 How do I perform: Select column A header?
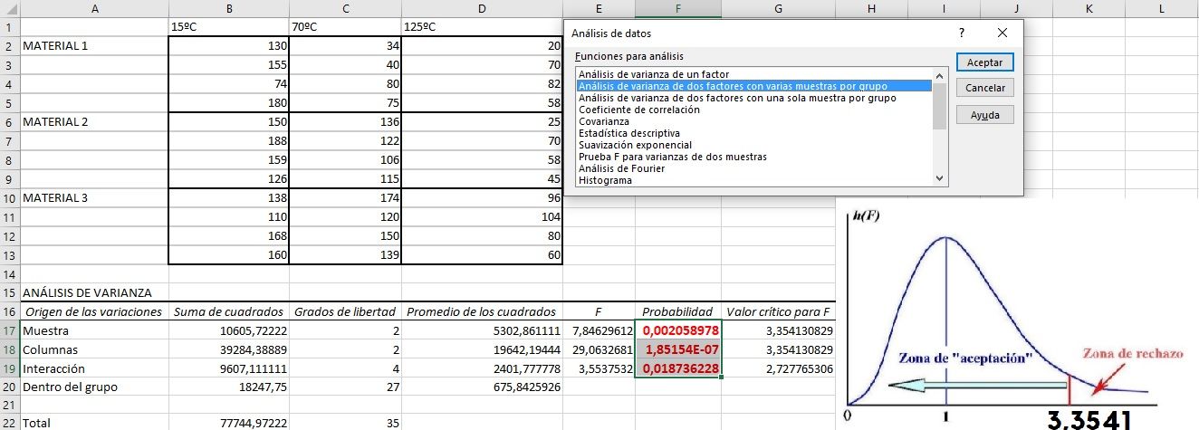point(94,8)
